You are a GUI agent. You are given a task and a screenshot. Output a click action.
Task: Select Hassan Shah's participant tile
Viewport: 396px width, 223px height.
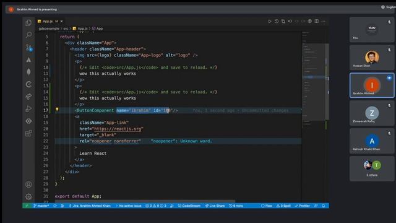pos(372,58)
